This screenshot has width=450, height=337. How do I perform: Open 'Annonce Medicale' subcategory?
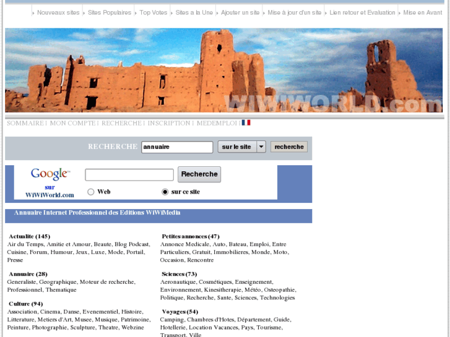point(184,244)
